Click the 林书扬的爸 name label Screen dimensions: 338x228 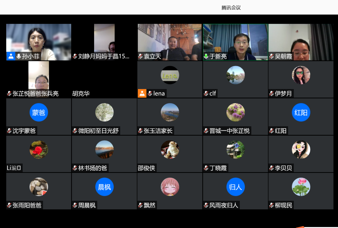(x=93, y=168)
